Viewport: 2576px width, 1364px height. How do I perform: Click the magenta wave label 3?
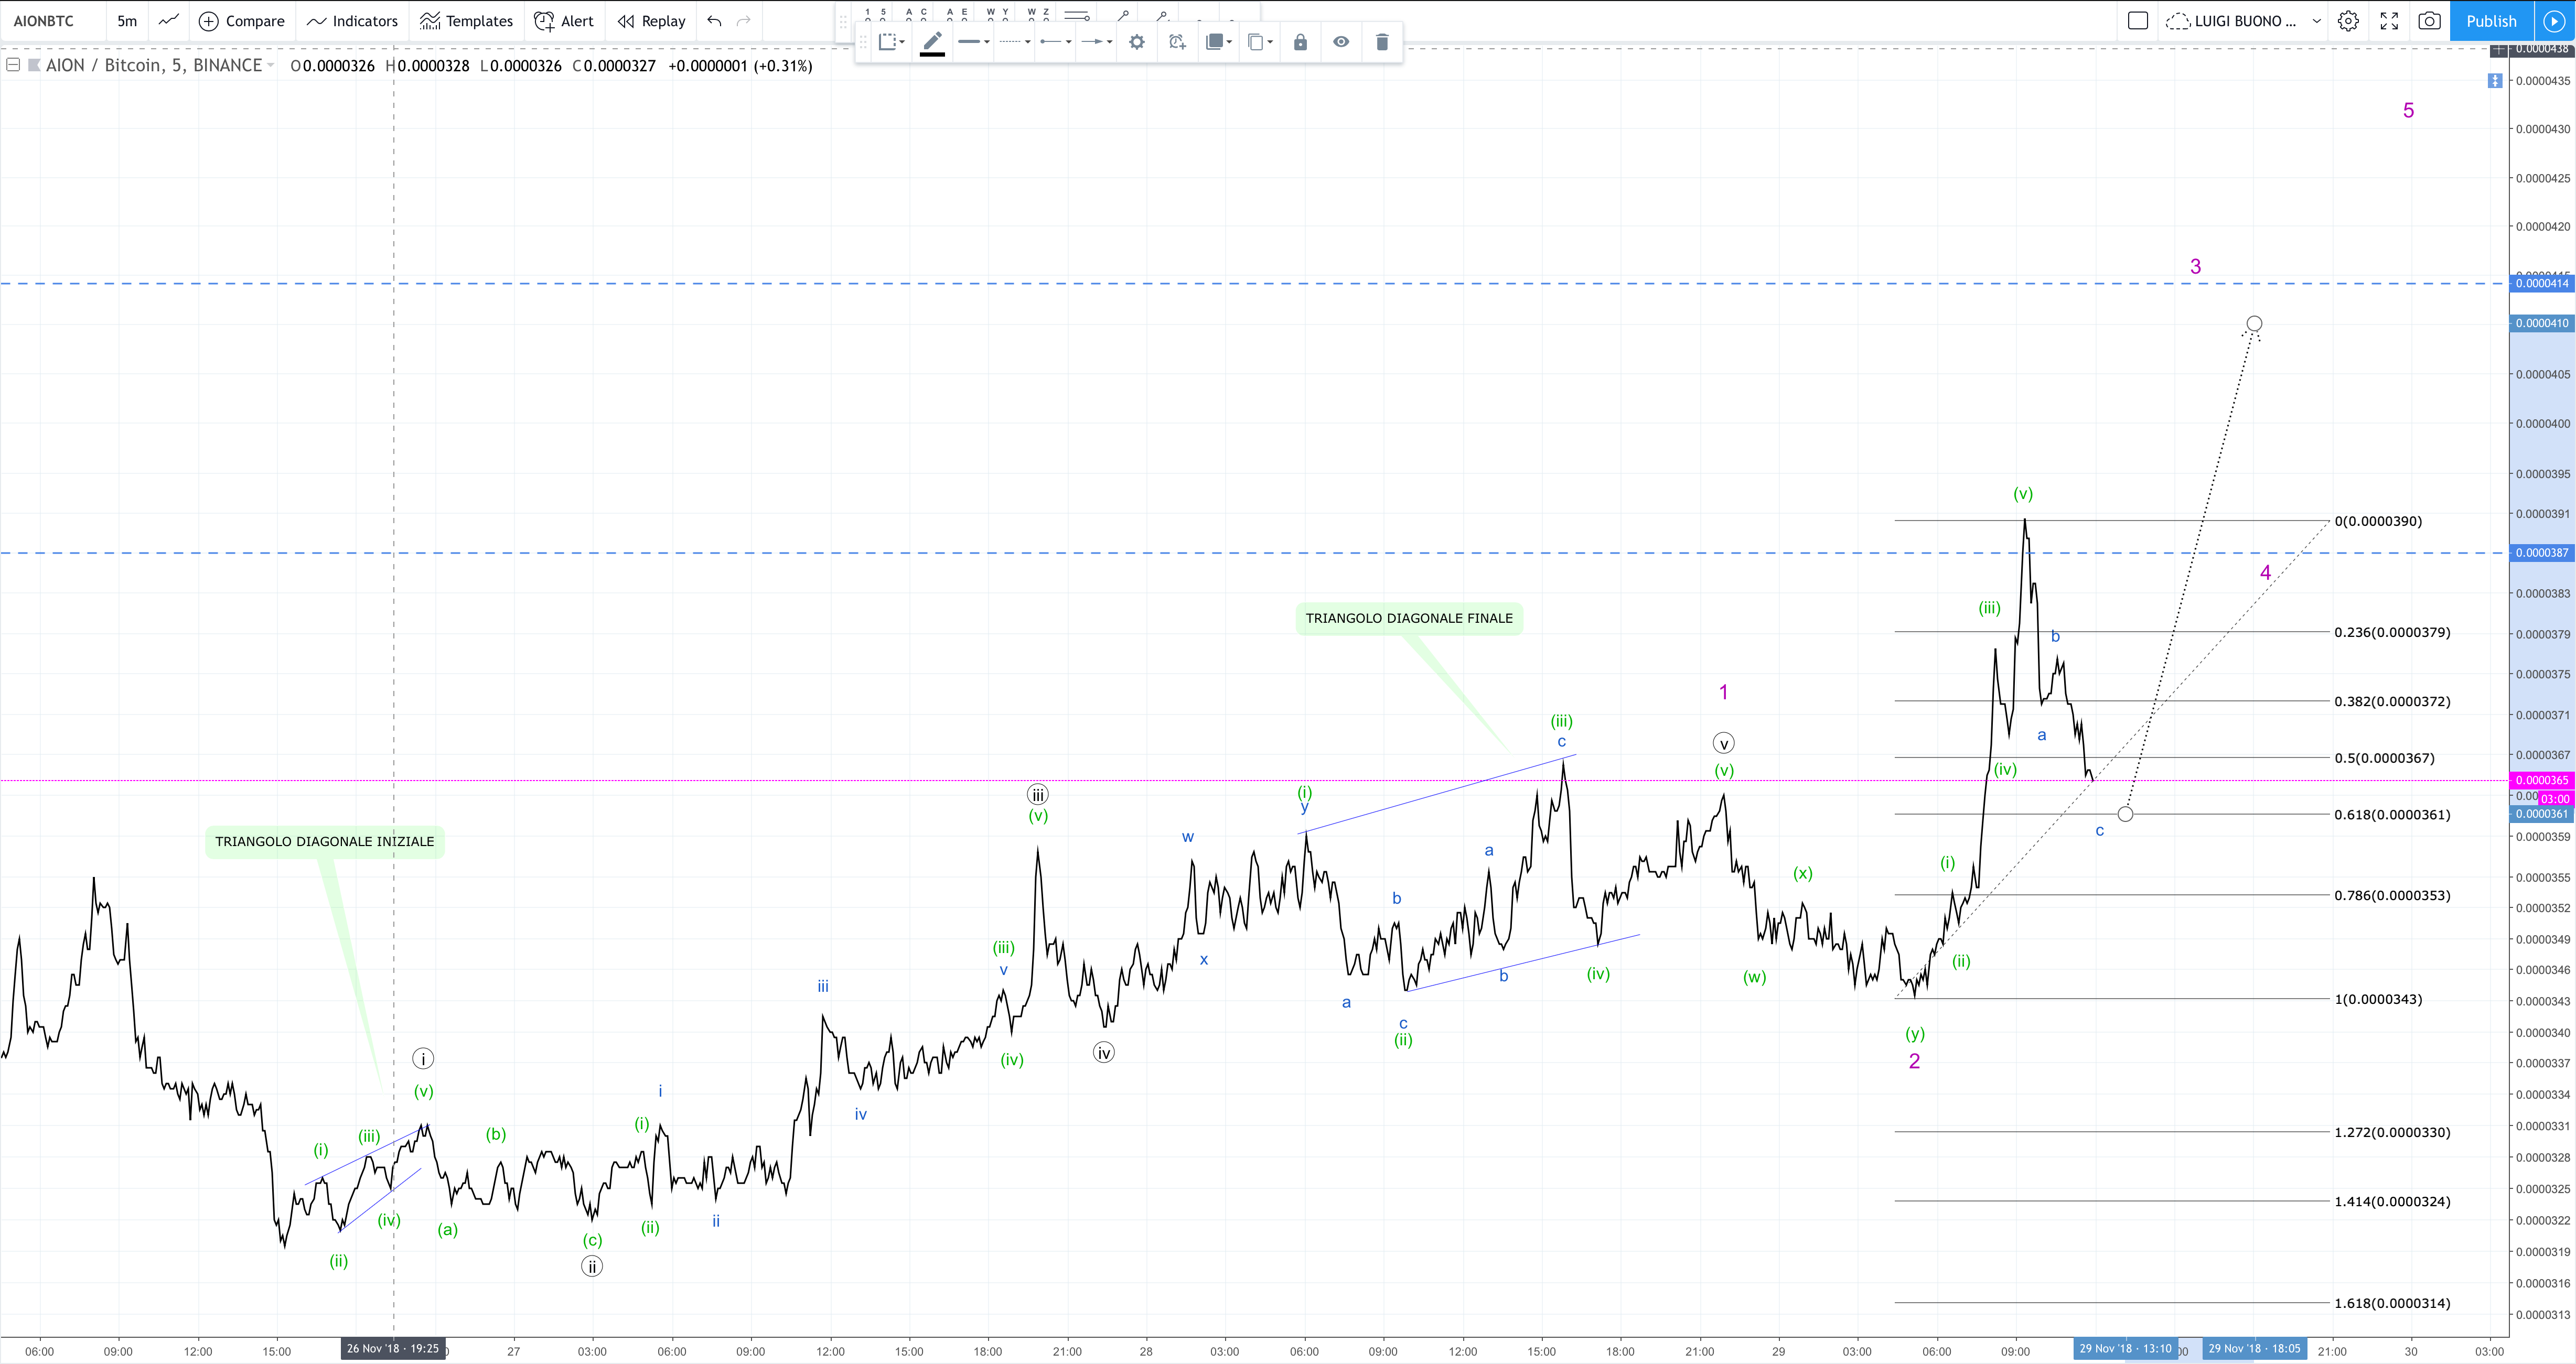(x=2195, y=267)
